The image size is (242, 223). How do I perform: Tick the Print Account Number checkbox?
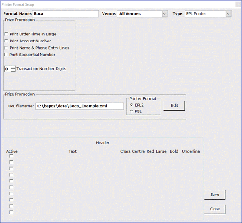(6, 41)
